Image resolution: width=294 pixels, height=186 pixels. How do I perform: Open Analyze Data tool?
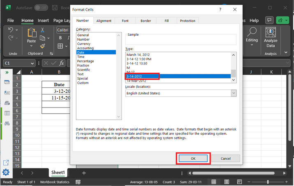coord(271,37)
